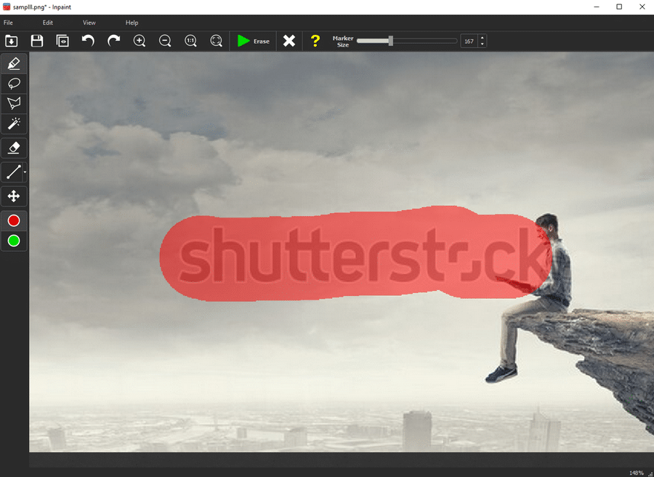Viewport: 654px width, 477px height.
Task: Click the 148% zoom level in status bar
Action: 637,473
